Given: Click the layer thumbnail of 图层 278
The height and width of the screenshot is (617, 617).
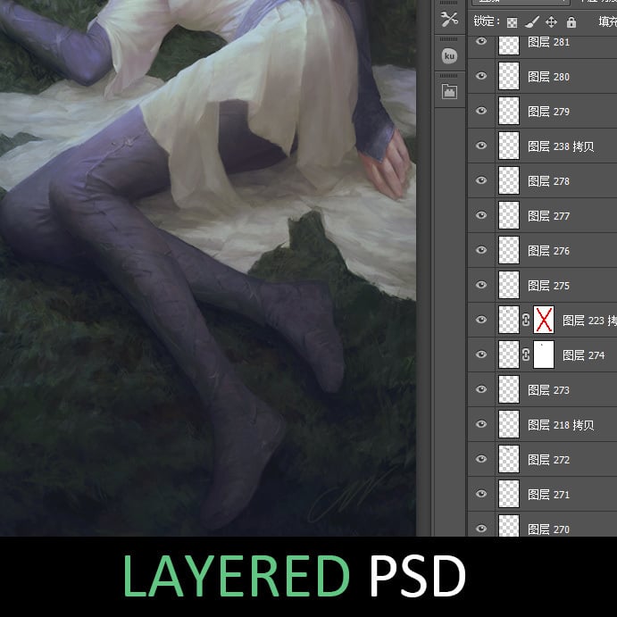Looking at the screenshot, I should (509, 180).
